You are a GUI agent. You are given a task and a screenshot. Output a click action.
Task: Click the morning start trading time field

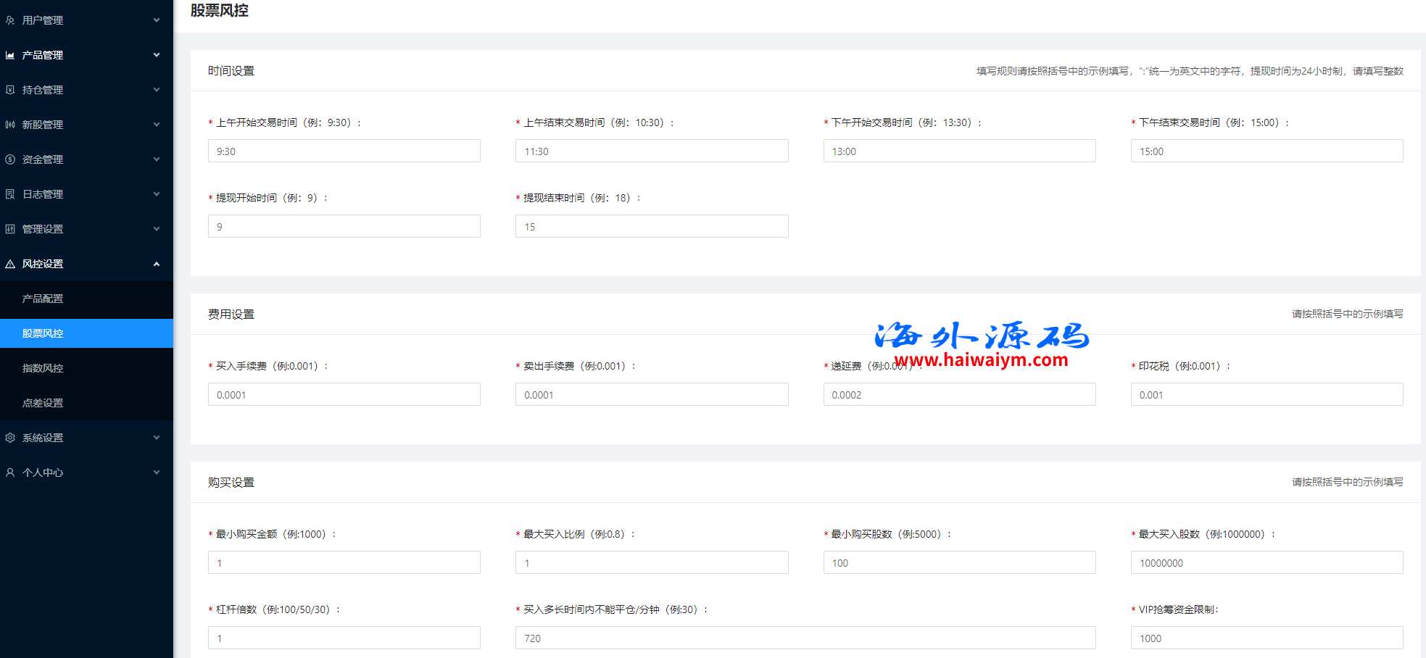344,151
